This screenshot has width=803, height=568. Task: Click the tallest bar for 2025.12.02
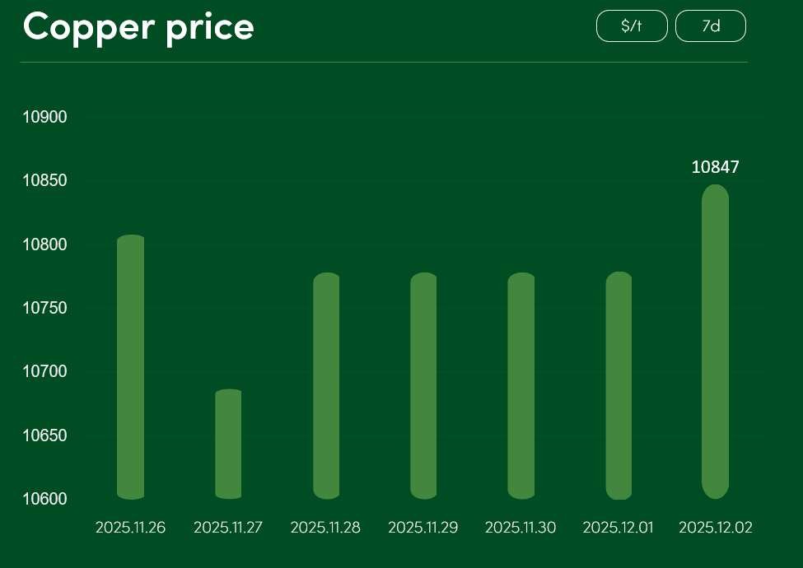pos(716,342)
